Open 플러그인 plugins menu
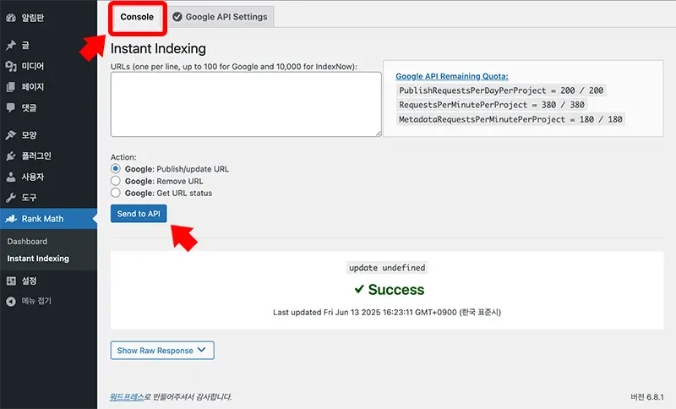Screen dimensions: 676x409 [x=49, y=155]
